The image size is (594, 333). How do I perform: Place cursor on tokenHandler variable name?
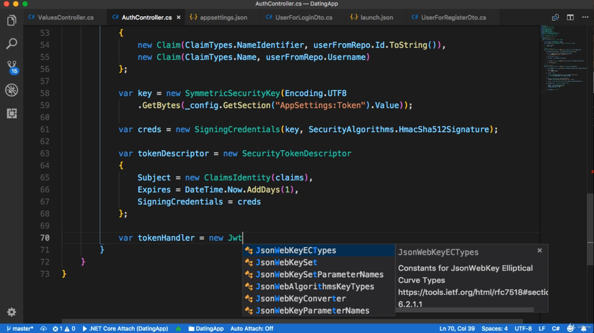coord(166,238)
